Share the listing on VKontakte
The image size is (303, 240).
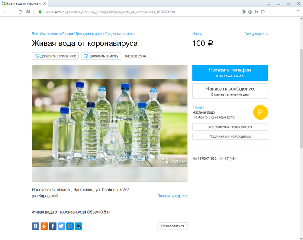pyautogui.click(x=35, y=226)
